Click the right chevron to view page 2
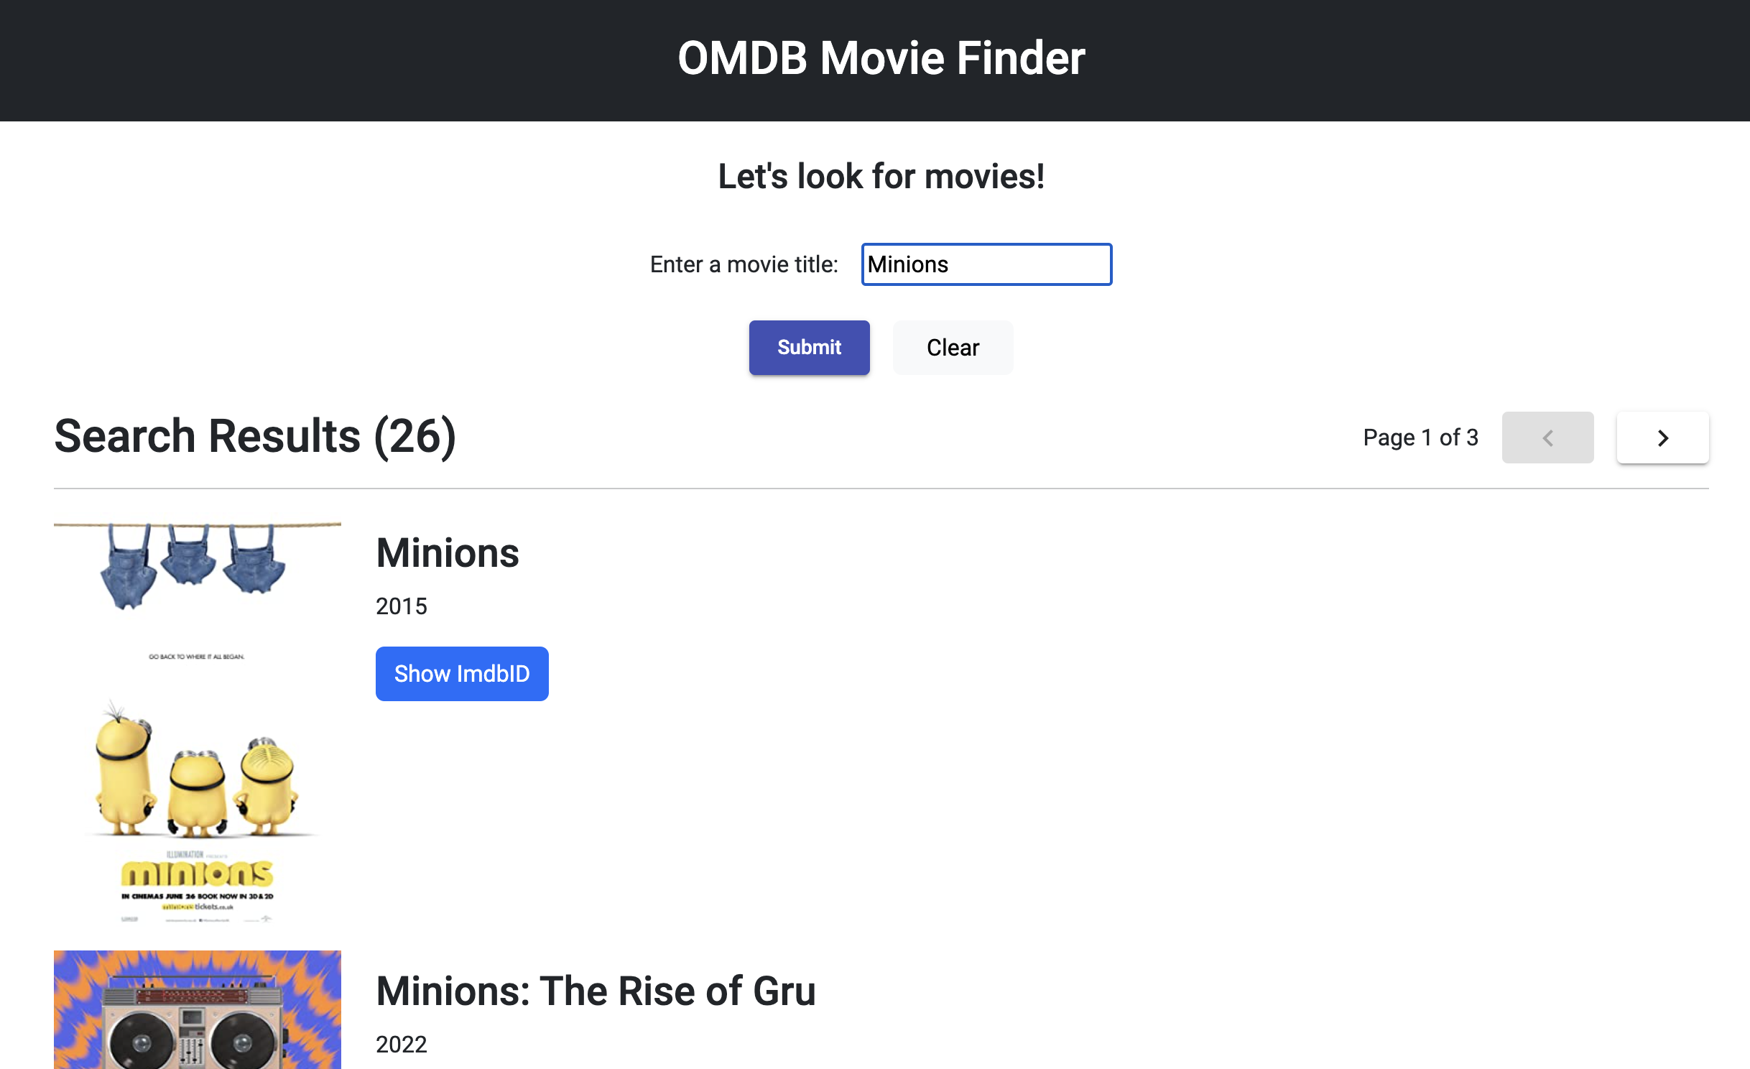 1662,438
